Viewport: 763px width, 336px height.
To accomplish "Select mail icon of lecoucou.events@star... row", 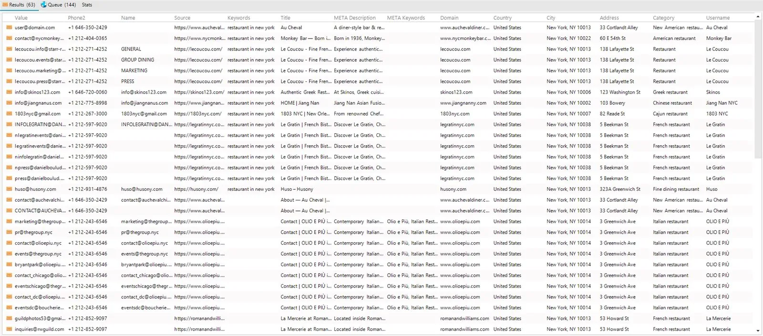I will (9, 60).
